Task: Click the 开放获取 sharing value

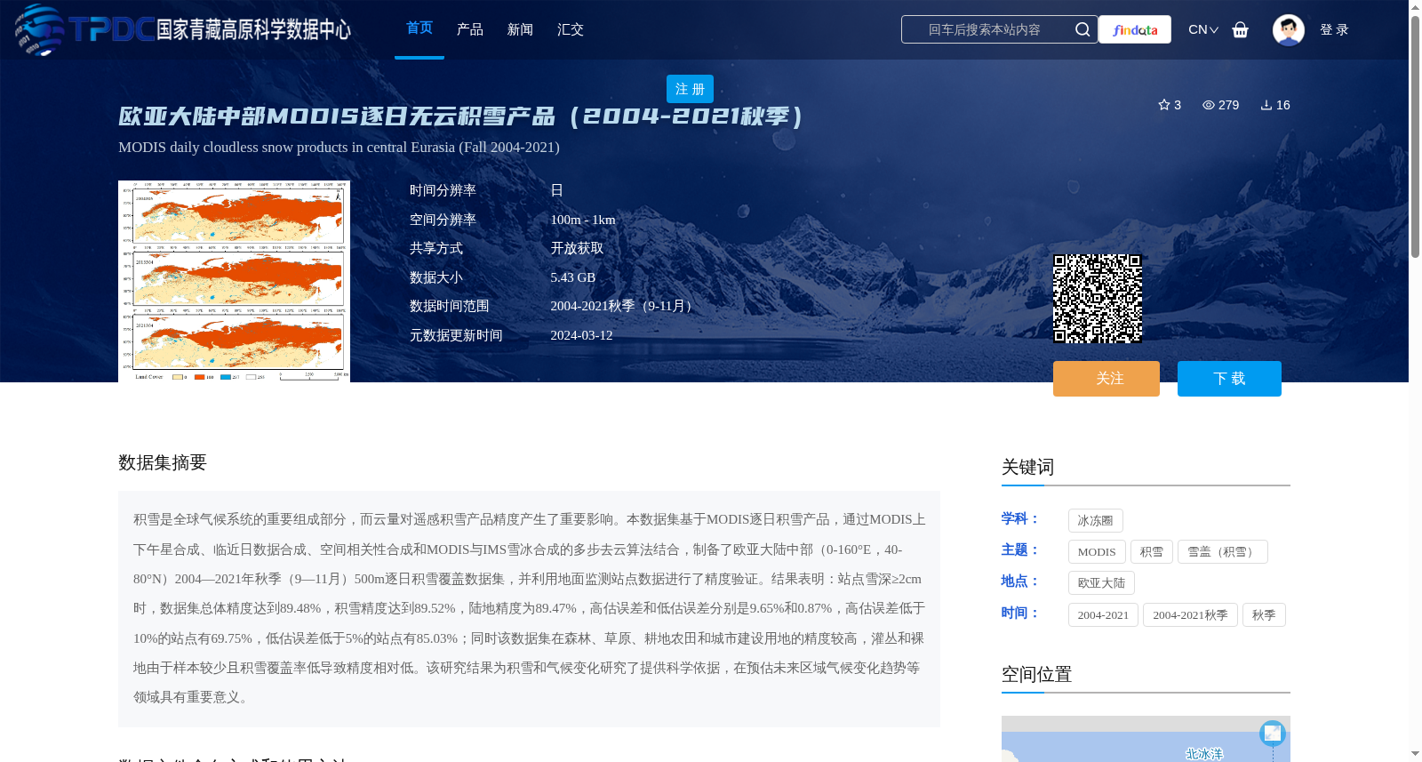Action: [x=577, y=248]
